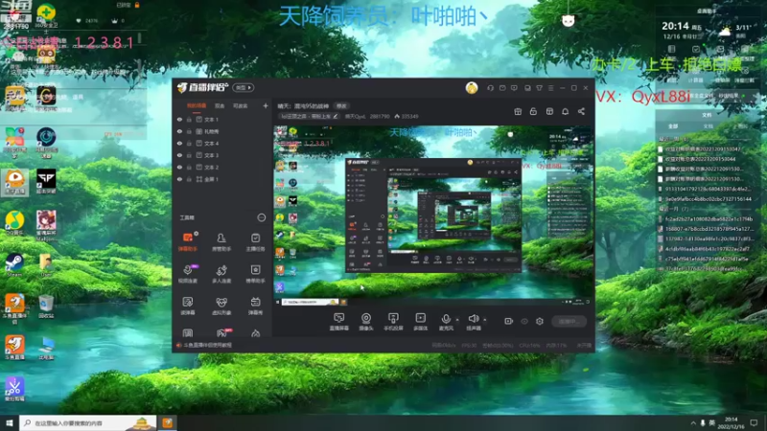Add a 摄像头 camera source

(366, 322)
